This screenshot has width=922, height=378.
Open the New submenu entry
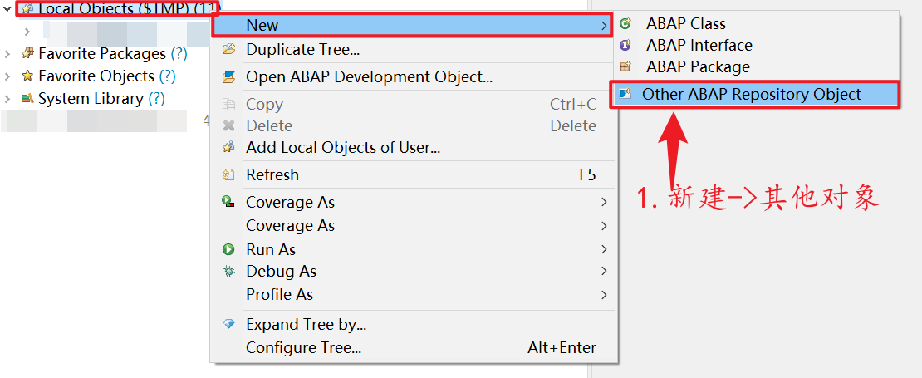pos(414,25)
